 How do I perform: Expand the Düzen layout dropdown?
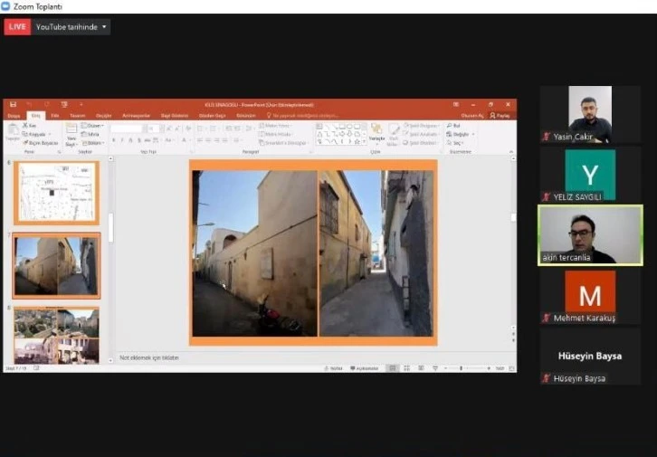[x=94, y=126]
